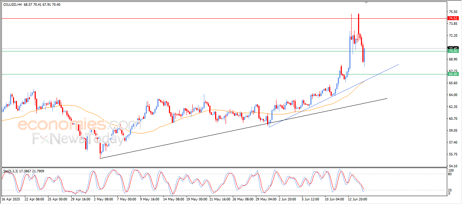This screenshot has width=462, height=204.
Task: Click the 67.25 price axis label
Action: click(x=454, y=71)
